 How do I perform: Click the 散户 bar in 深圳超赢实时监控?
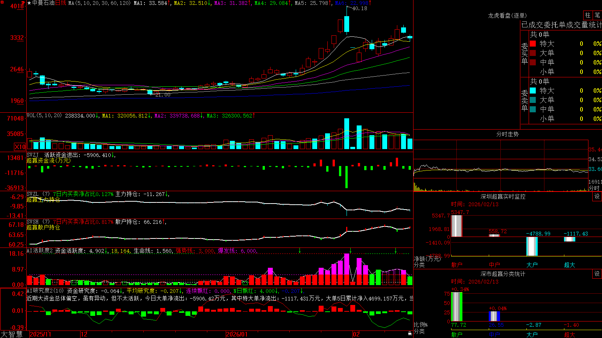click(x=457, y=226)
